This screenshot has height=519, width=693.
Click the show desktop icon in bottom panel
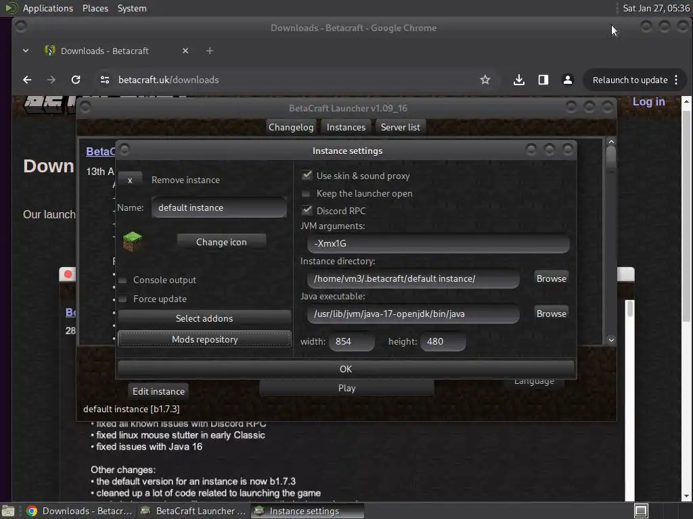point(7,511)
